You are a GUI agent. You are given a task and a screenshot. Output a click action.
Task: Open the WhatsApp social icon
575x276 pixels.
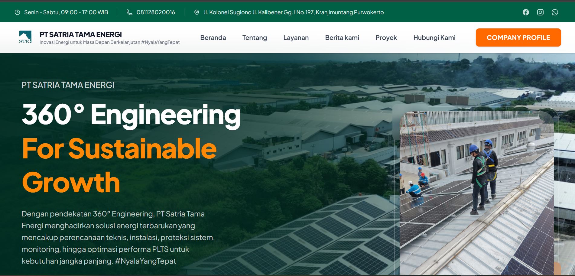(555, 12)
